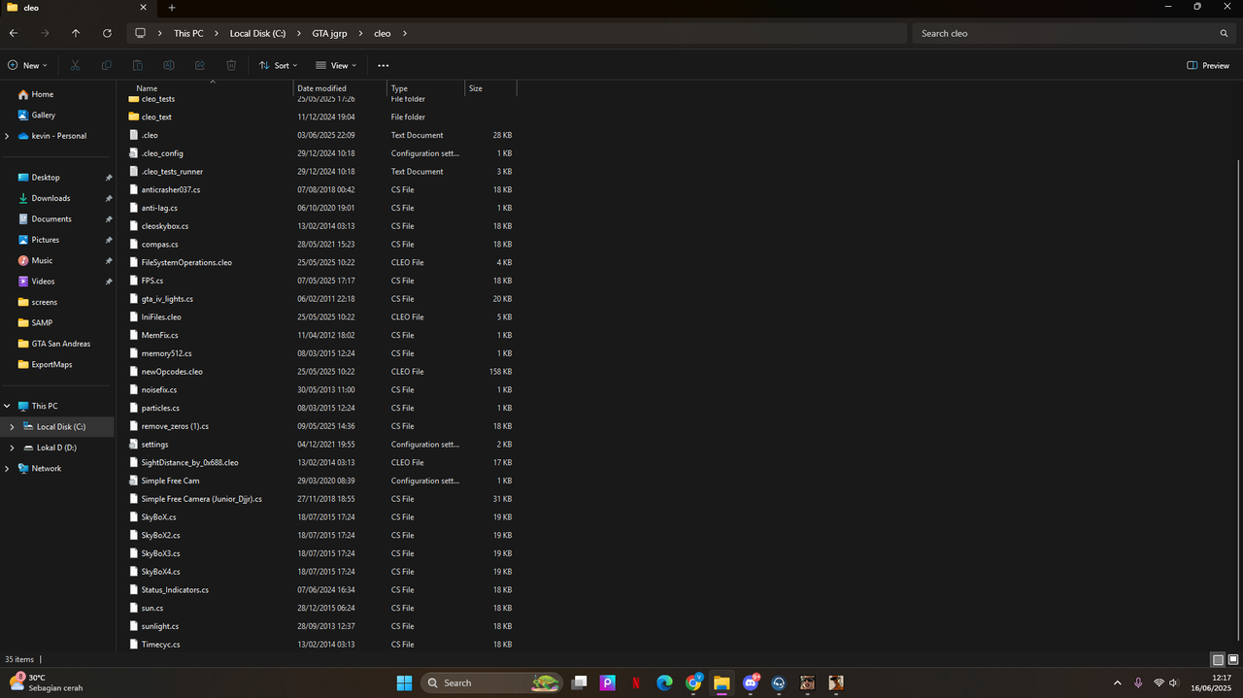Screen dimensions: 1243x698
Task: Select the cleo window tab
Action: [79, 7]
